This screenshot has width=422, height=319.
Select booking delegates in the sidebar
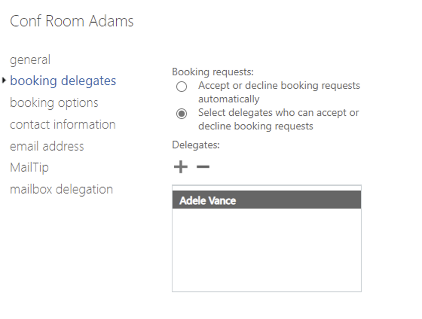pos(63,80)
